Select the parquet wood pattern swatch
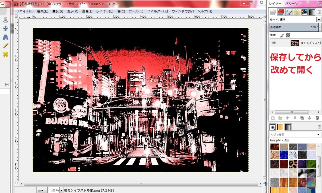Image resolution: width=322 pixels, height=193 pixels. coord(302,182)
